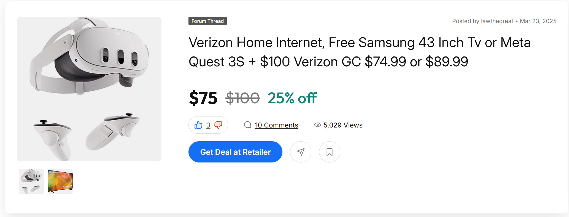Click the large Meta Quest product image
569x217 pixels.
pyautogui.click(x=89, y=89)
